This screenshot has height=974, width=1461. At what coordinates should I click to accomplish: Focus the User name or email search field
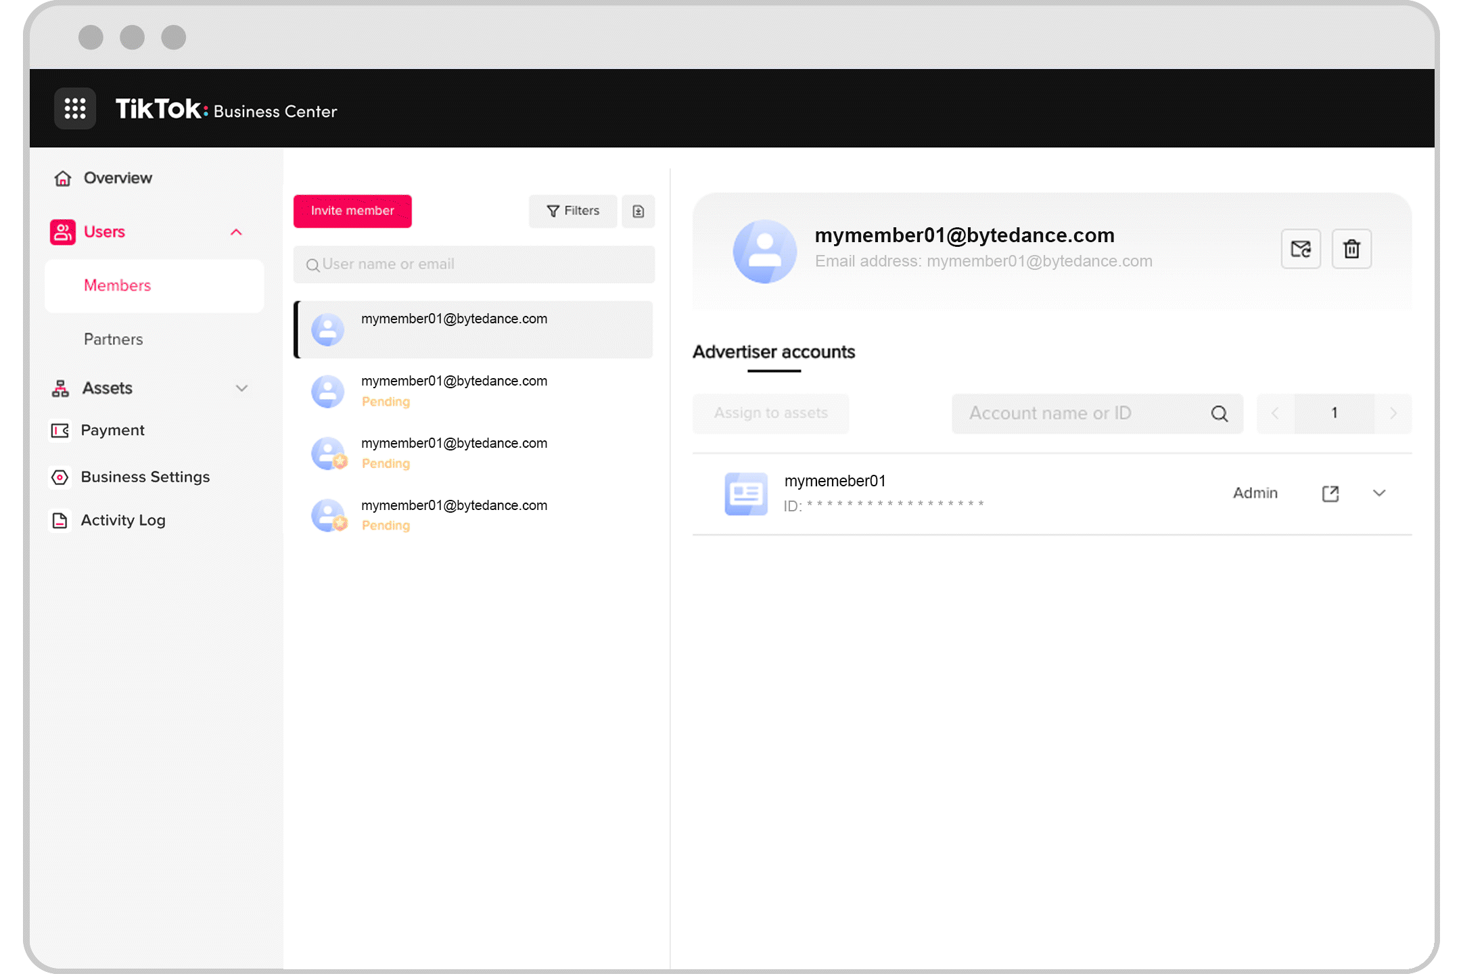click(473, 264)
